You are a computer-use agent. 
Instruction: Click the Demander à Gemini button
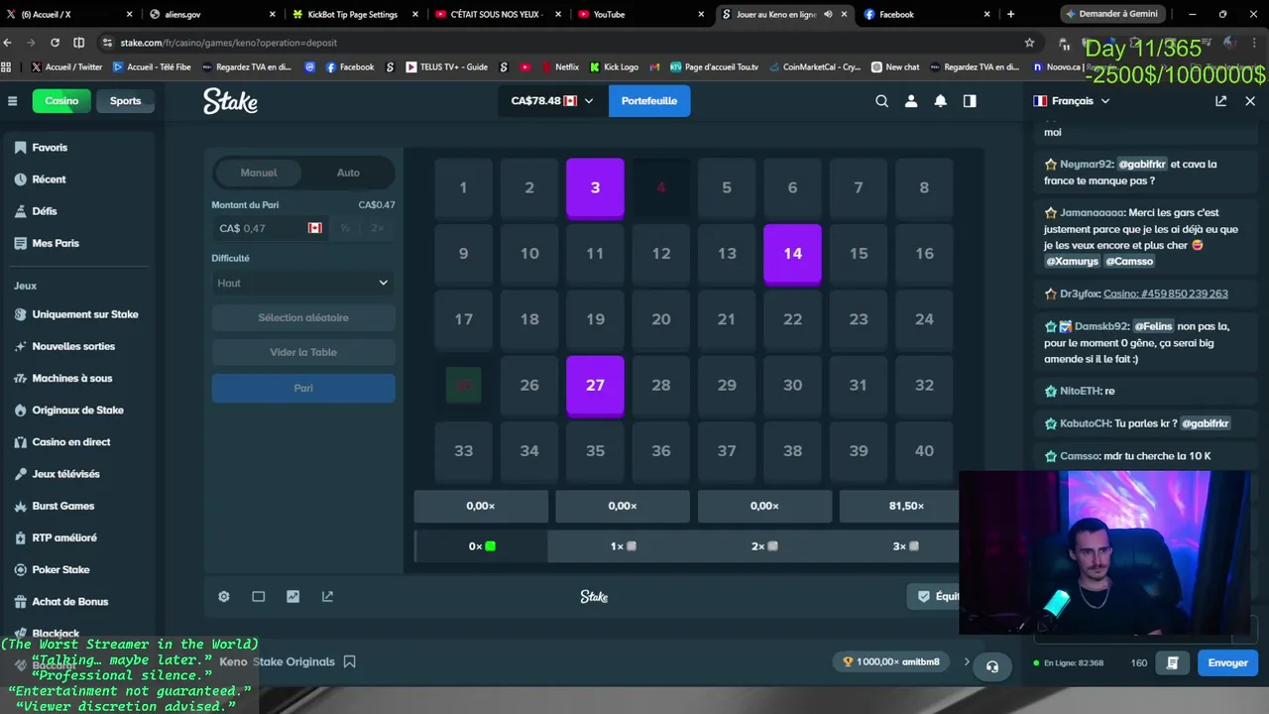coord(1111,14)
